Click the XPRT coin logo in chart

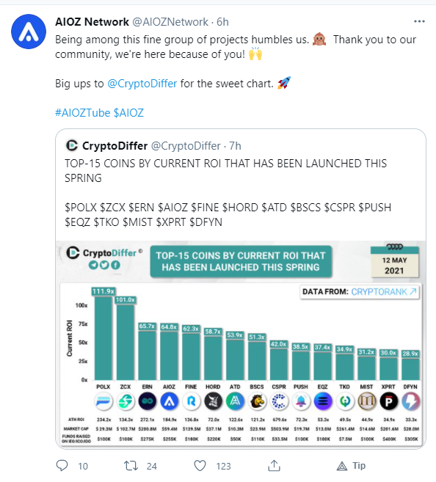(388, 401)
